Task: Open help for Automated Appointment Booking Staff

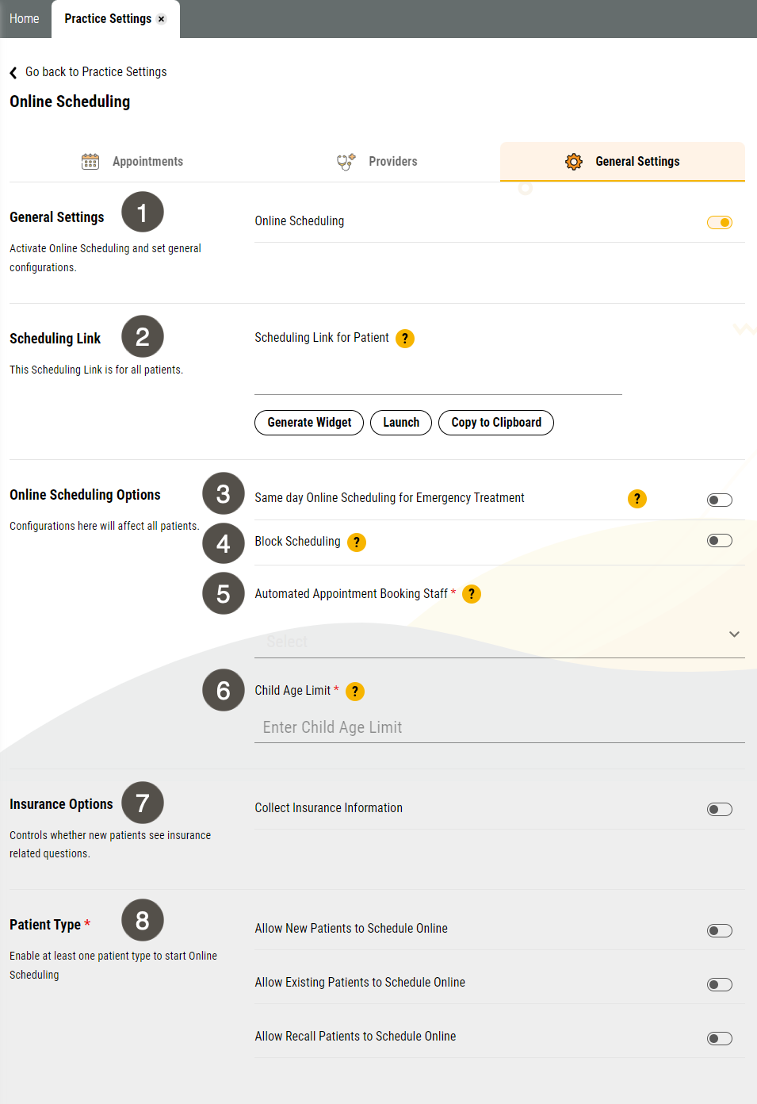Action: [x=472, y=594]
